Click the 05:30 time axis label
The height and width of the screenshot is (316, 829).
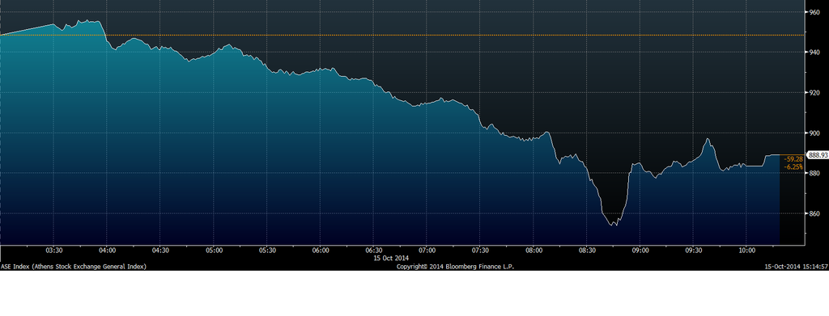coord(267,251)
